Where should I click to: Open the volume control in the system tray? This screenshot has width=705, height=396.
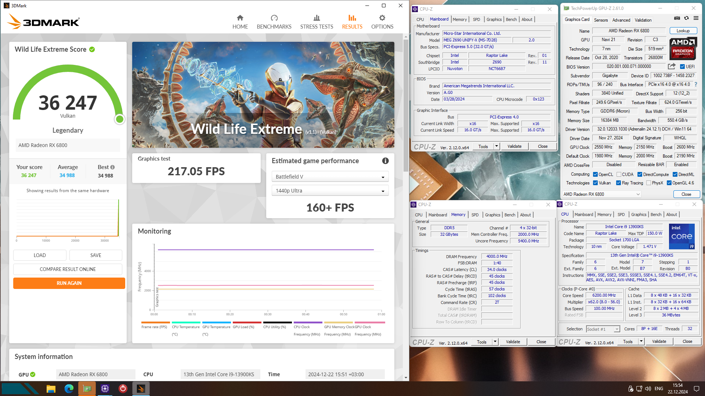coord(648,389)
